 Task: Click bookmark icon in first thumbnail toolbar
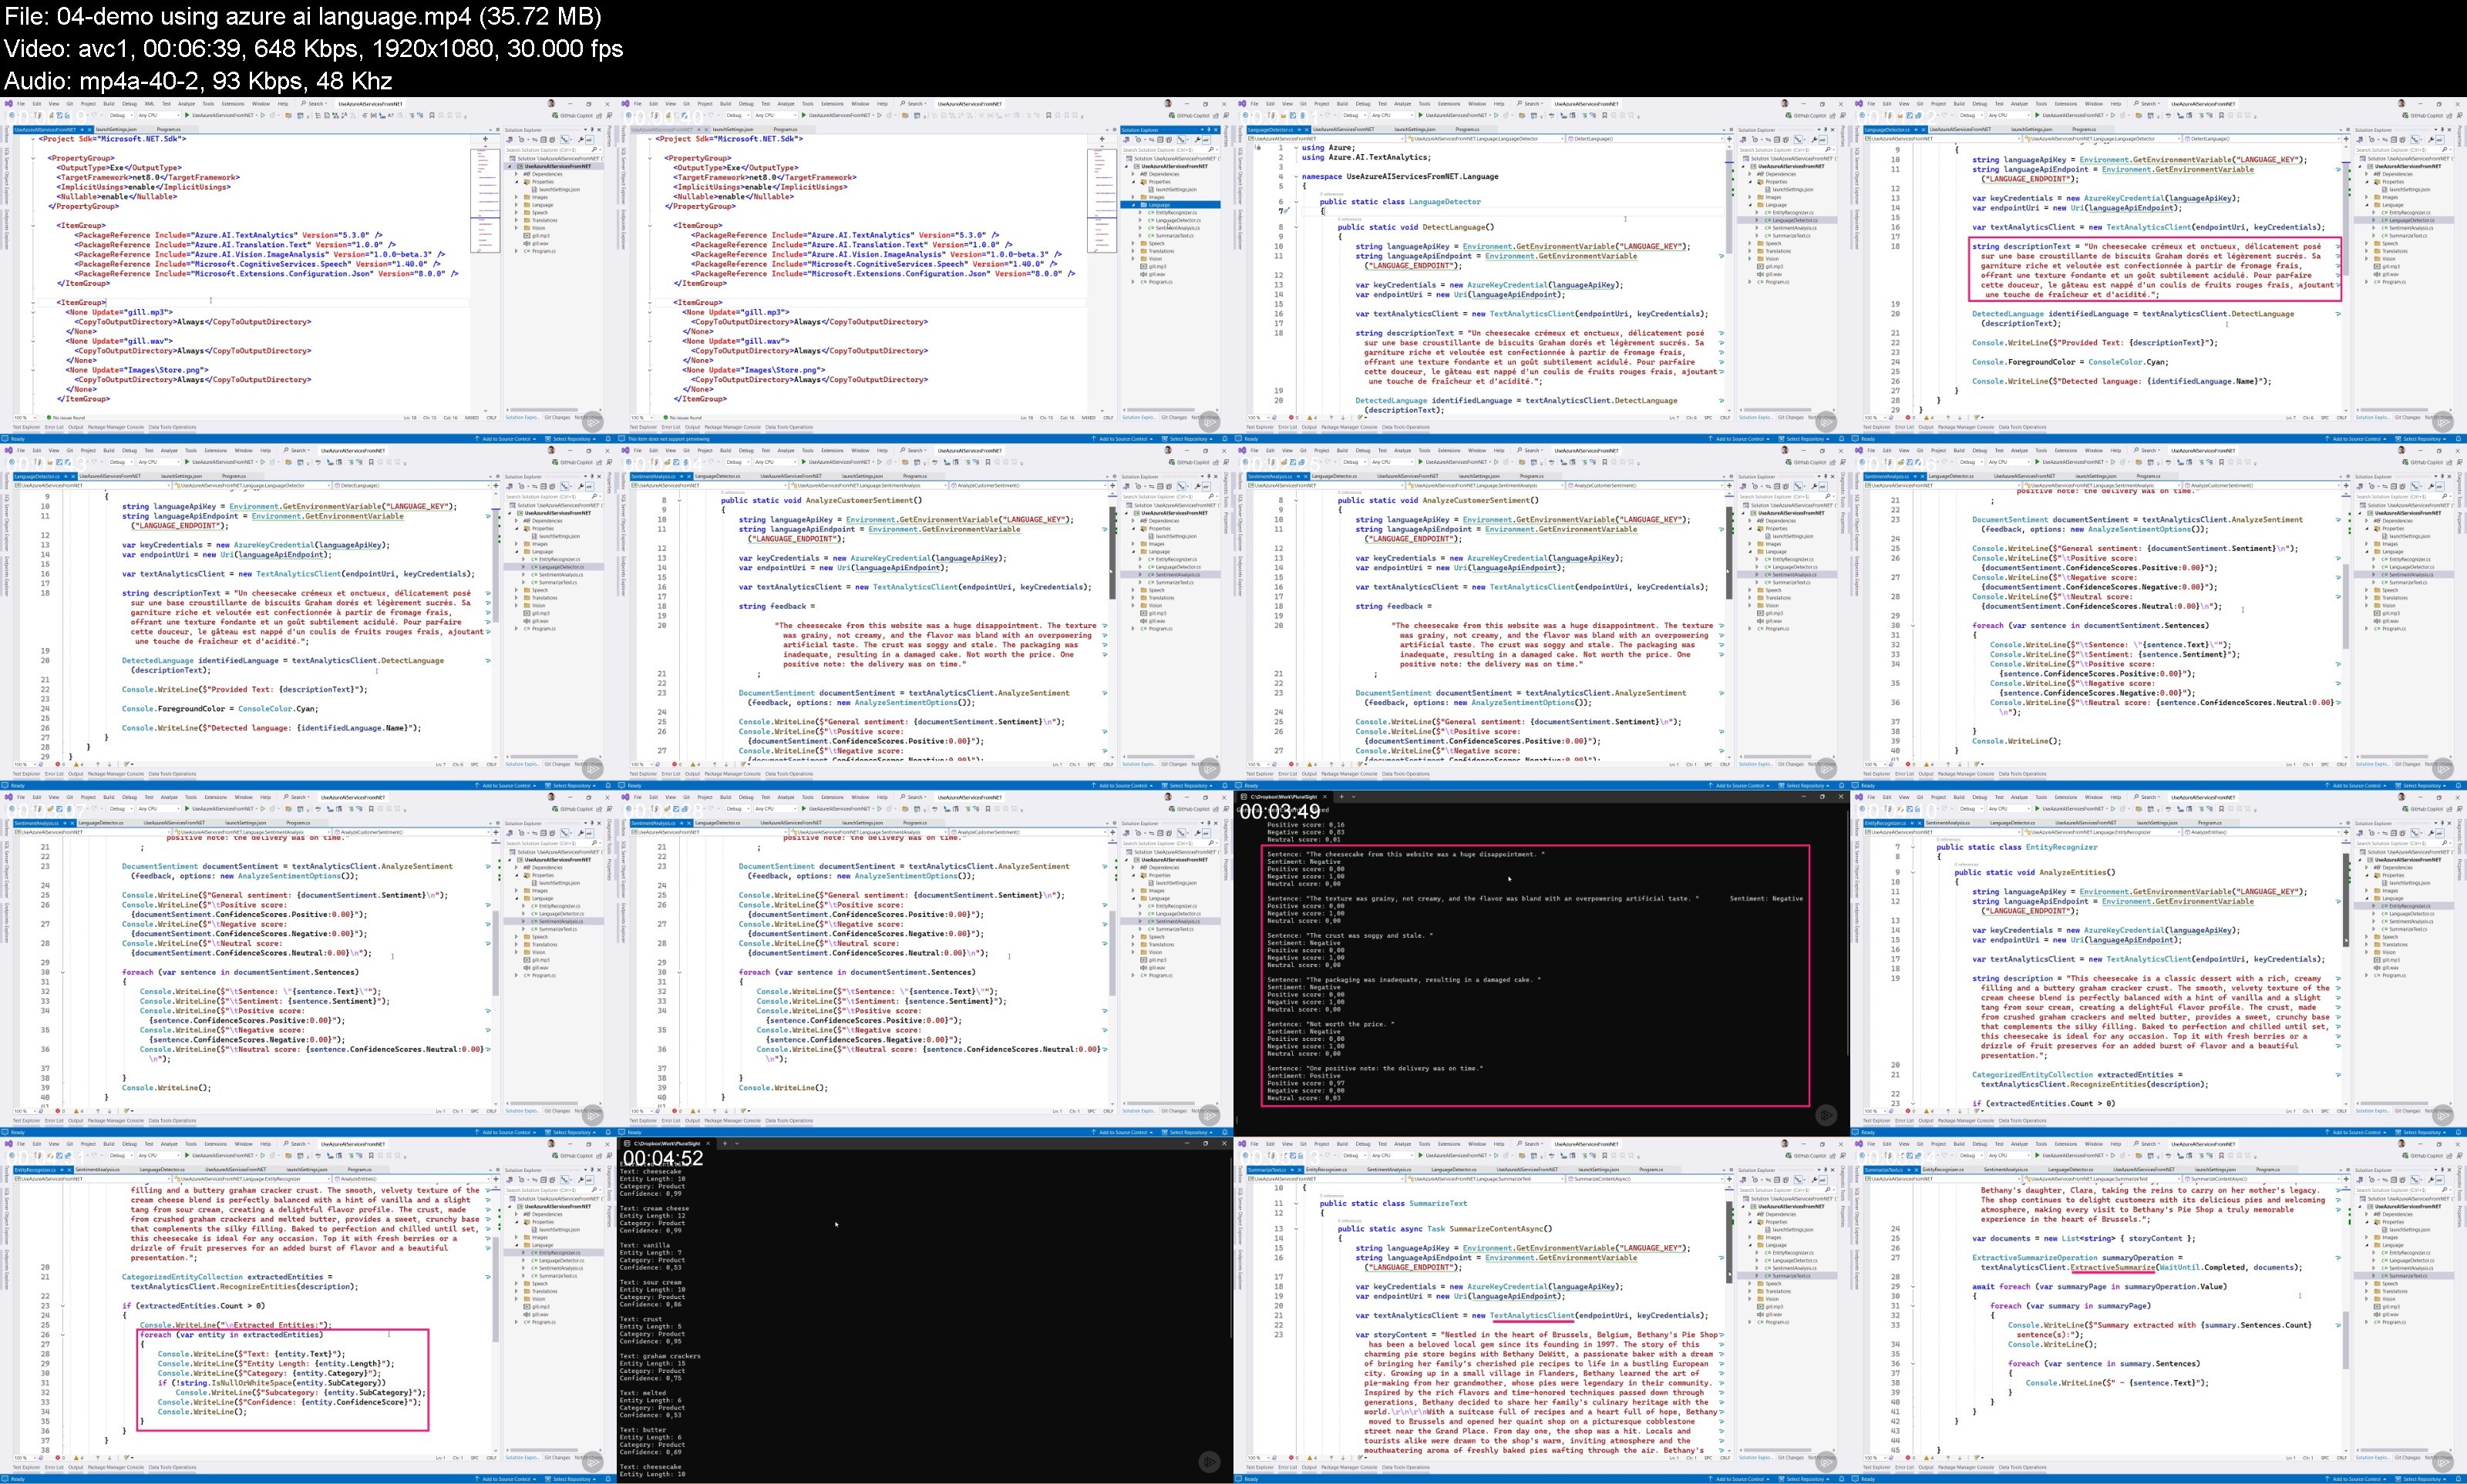click(x=432, y=116)
